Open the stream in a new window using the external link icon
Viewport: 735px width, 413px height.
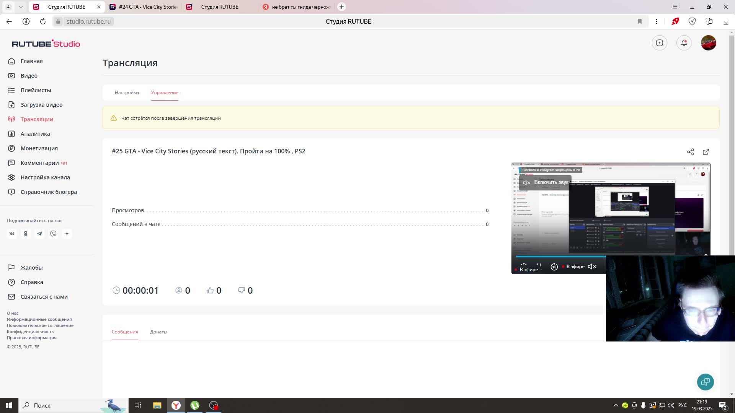coord(706,152)
